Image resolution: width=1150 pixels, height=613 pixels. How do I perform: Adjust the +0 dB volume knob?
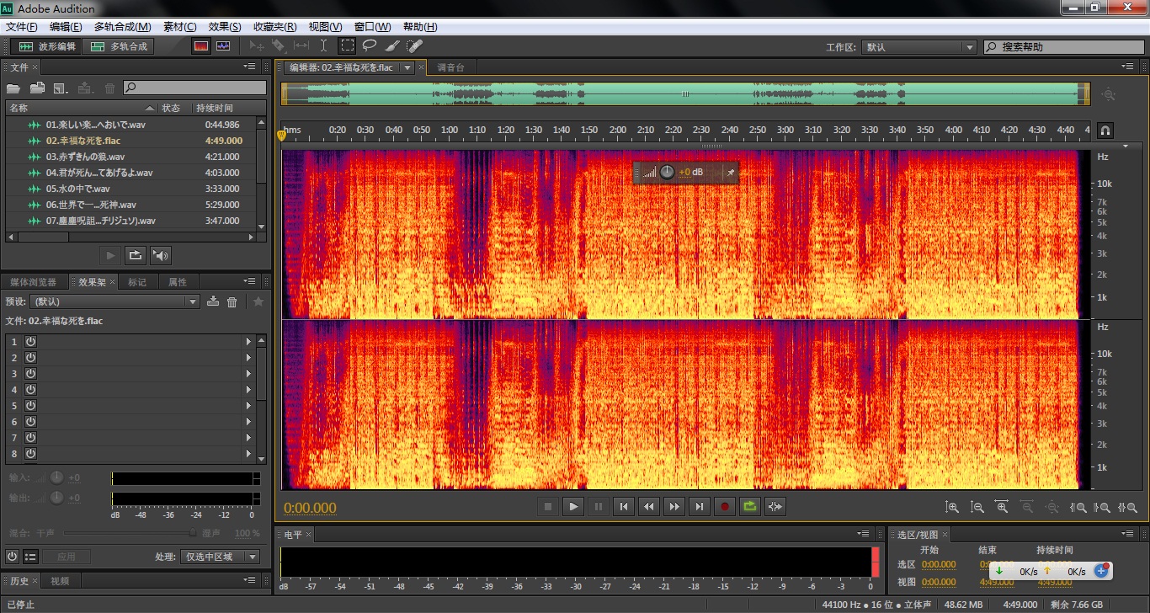[667, 172]
